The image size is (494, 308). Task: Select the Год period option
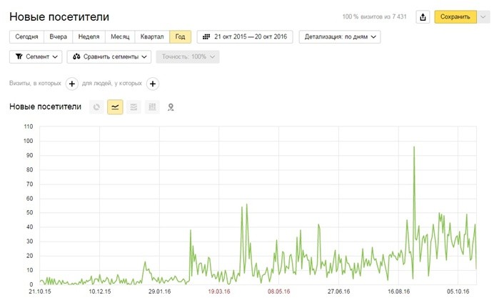(x=180, y=36)
